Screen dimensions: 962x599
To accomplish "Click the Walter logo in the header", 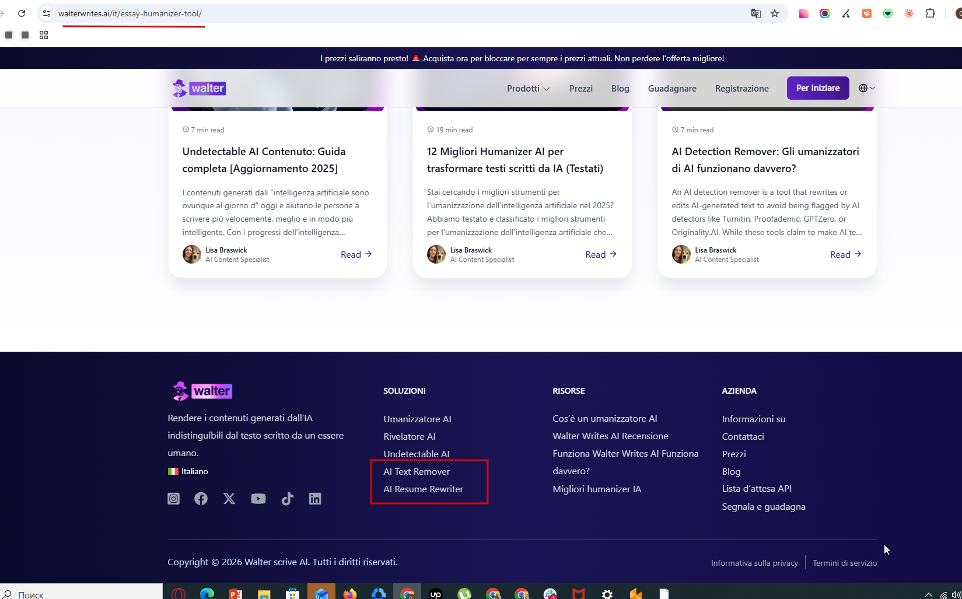I will point(199,88).
